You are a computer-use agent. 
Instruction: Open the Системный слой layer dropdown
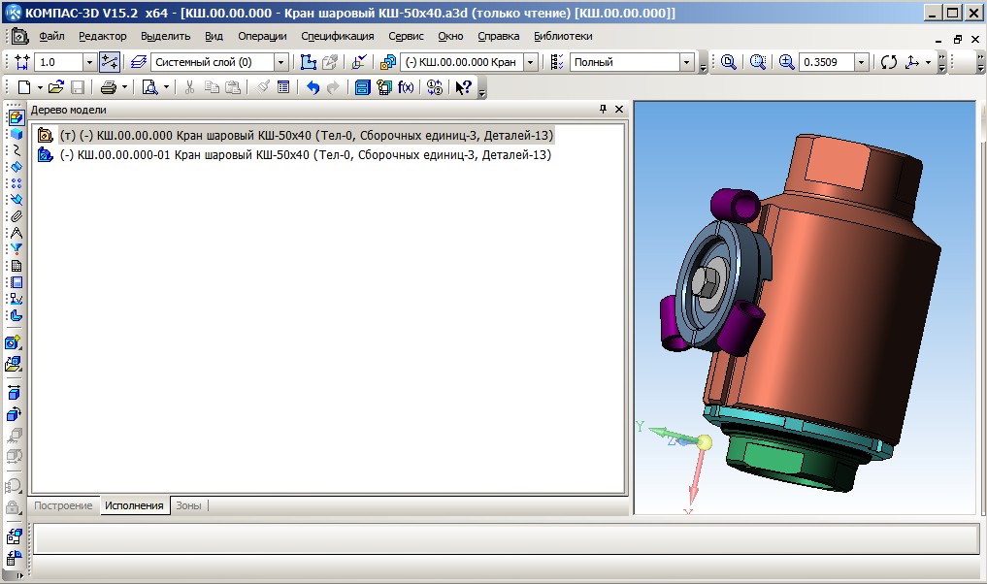(x=281, y=62)
